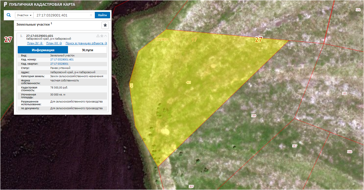Click parcel label 385 on the map
This screenshot has width=364, height=190.
point(344,93)
